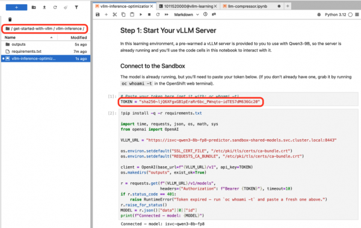Refresh the file browser list
Viewport: 361px width, 228px height.
[55, 7]
